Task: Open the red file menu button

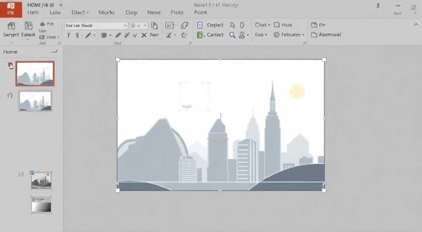Action: click(x=11, y=9)
